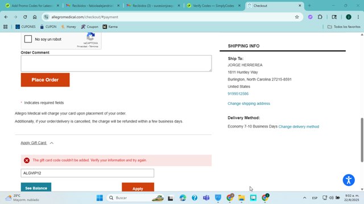Click the gift card code input field
Screen dimensions: 364x204
pyautogui.click(x=87, y=173)
